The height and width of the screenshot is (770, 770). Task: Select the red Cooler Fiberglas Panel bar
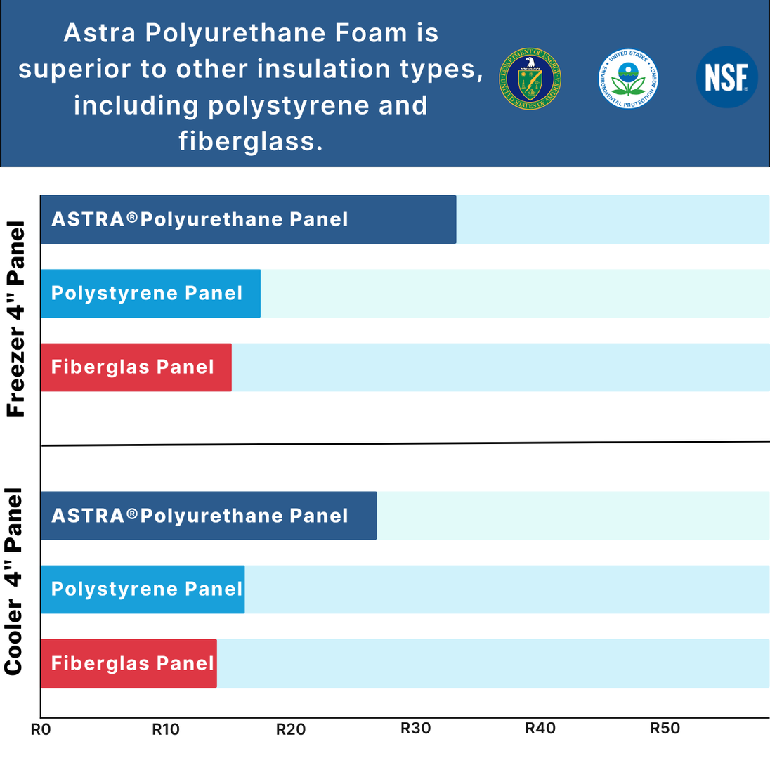click(129, 663)
